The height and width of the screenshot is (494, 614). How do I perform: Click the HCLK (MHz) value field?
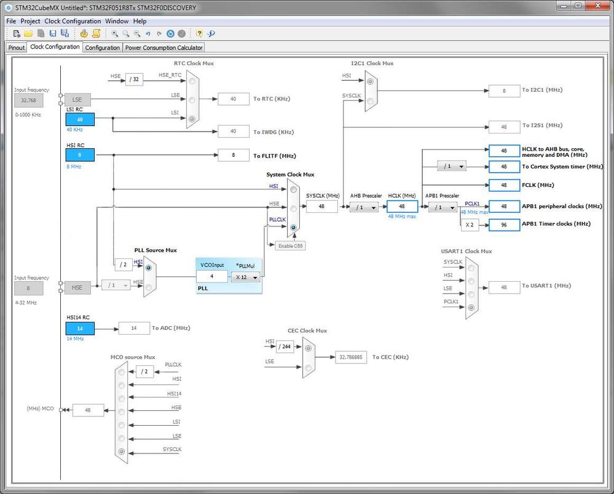402,207
